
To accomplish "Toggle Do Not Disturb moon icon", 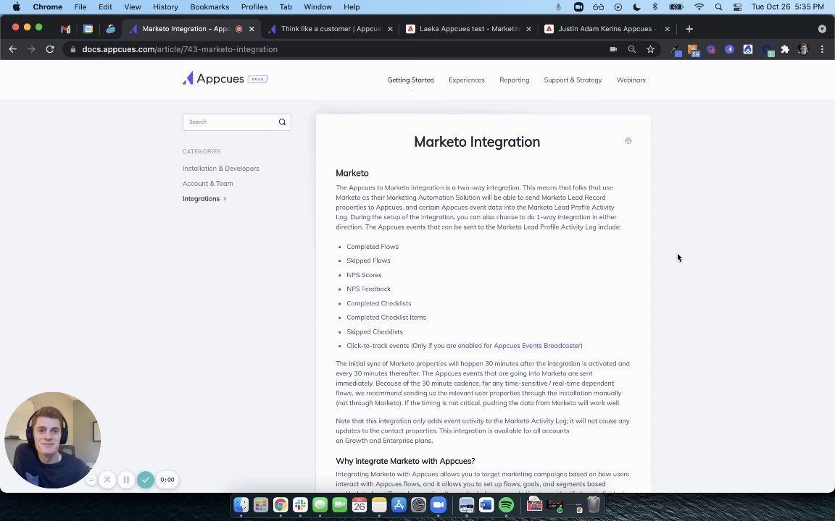I will pos(637,7).
